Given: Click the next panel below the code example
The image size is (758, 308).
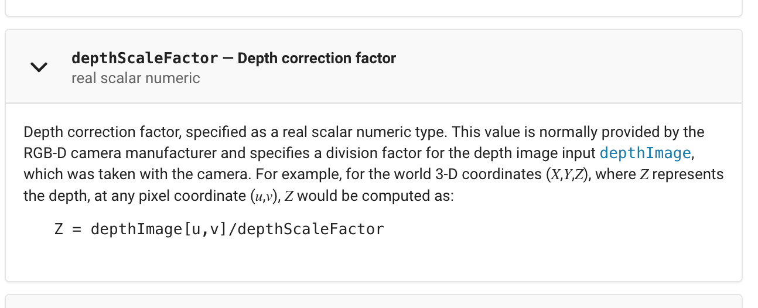Looking at the screenshot, I should pyautogui.click(x=374, y=301).
